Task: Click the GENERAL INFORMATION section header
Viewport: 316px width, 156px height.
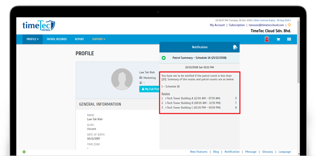Action: (x=100, y=104)
